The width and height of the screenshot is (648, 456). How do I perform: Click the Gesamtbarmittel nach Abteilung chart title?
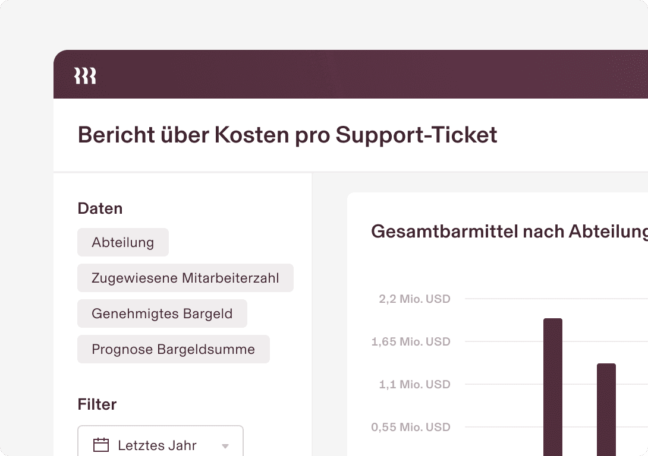(509, 232)
